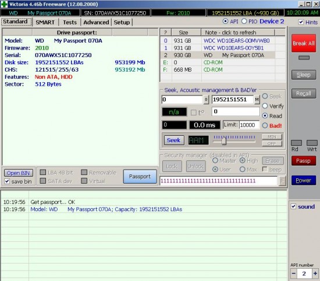
Task: Click the Sleep button
Action: coord(304,75)
